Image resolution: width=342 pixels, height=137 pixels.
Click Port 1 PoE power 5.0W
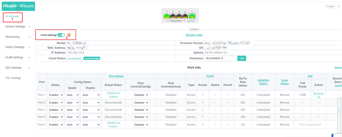[303, 95]
